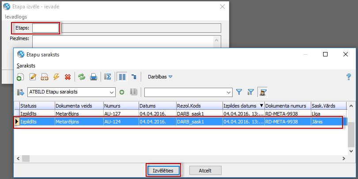Viewport: 358px width, 179px height.
Task: Sort by Dokumenta numurs column header
Action: tap(288, 106)
